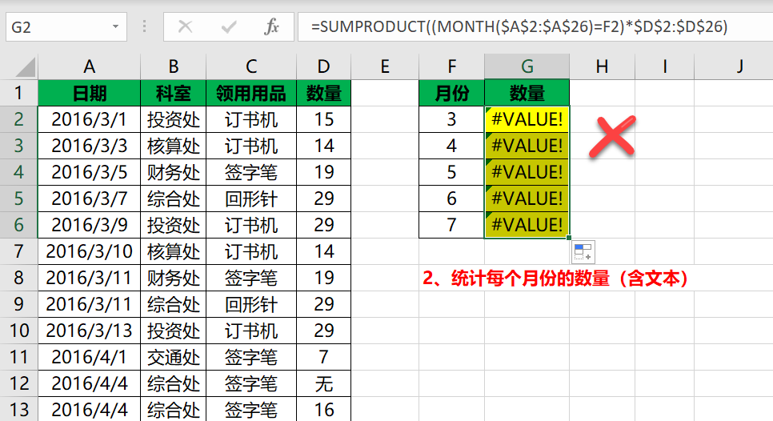The height and width of the screenshot is (421, 773).
Task: Select cell with date 2016/3/10
Action: 90,251
